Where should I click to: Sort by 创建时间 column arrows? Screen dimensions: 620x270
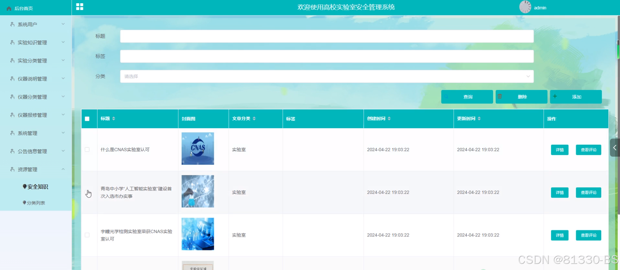point(389,119)
